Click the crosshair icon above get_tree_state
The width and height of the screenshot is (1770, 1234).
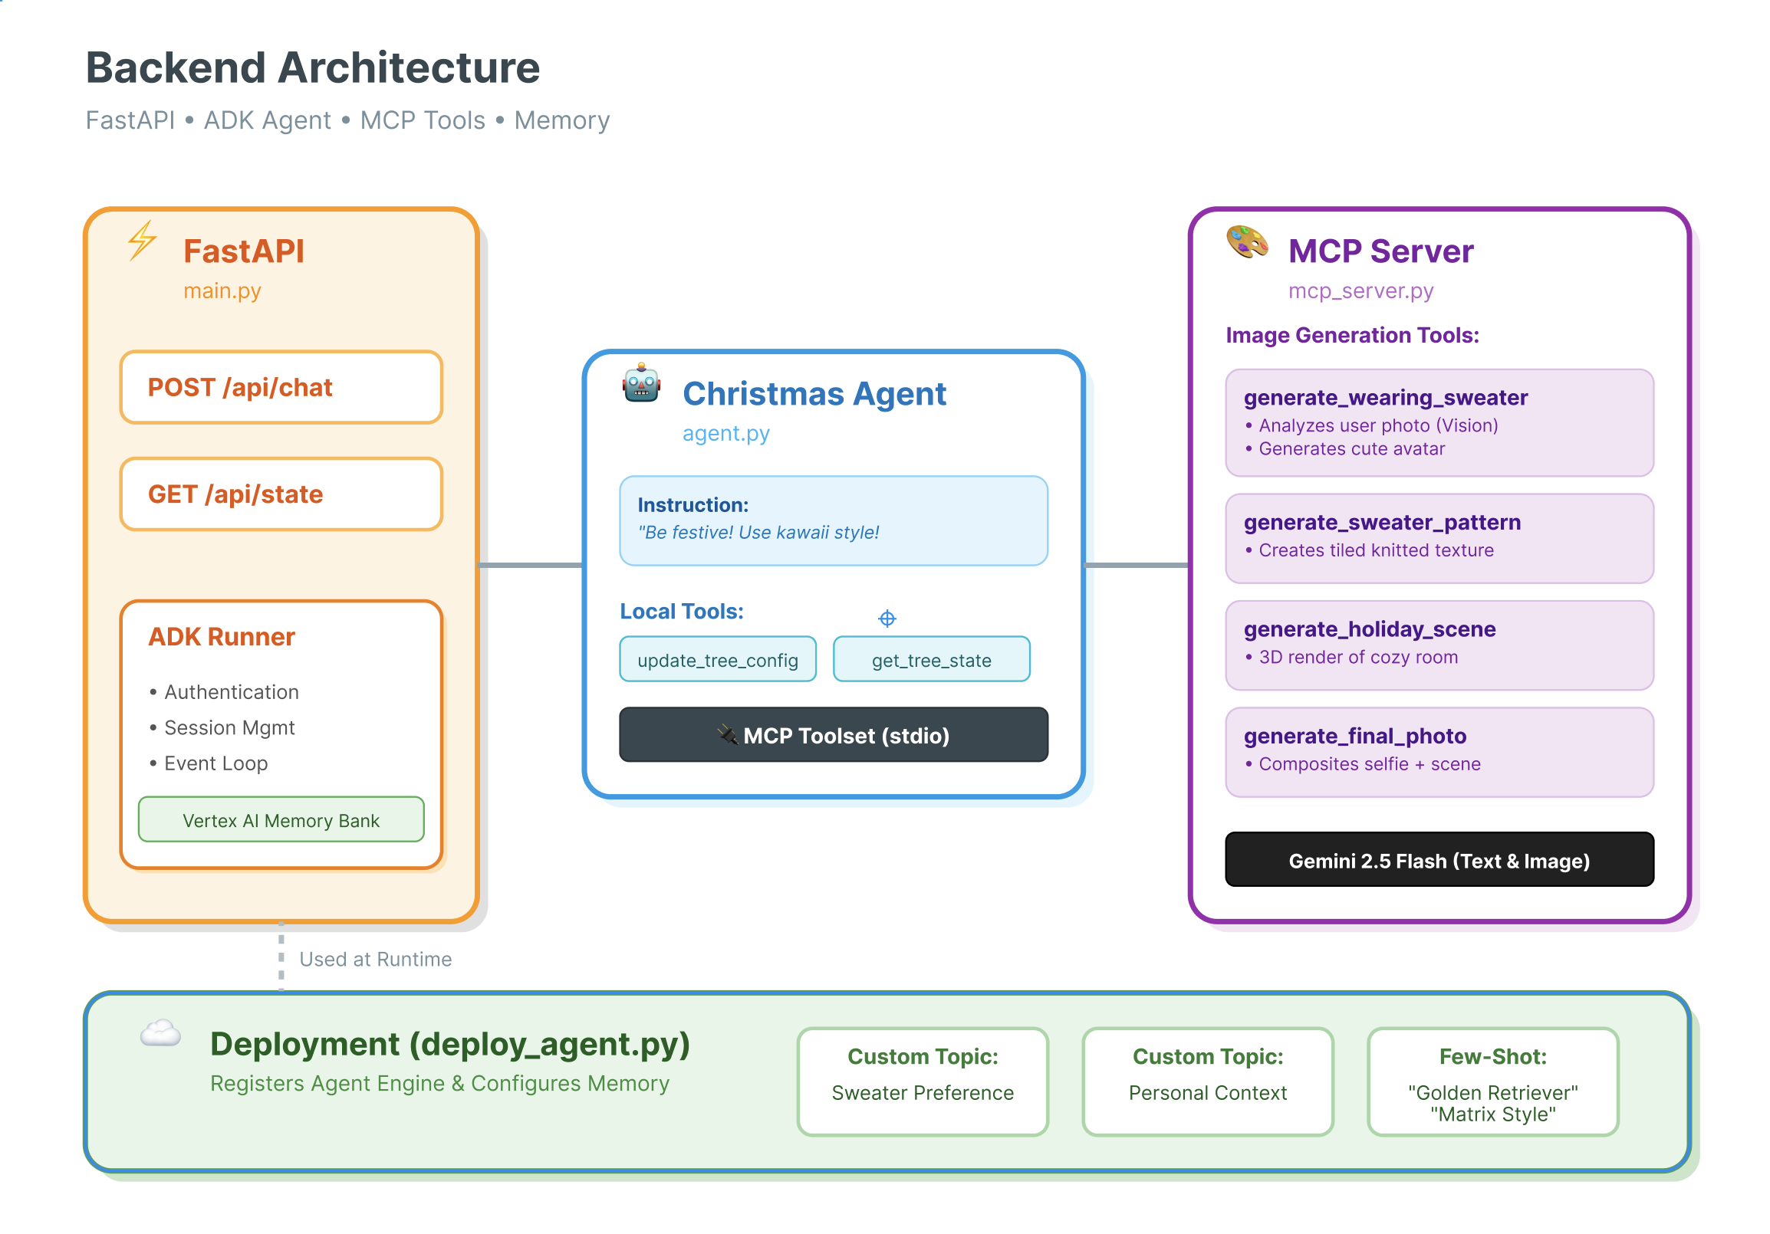[888, 618]
